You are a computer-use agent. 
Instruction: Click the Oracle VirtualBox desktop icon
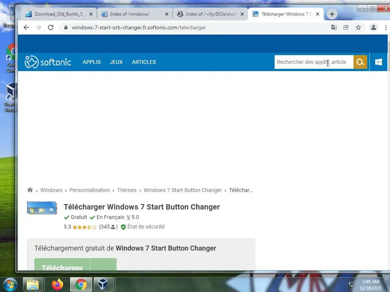[x=10, y=98]
